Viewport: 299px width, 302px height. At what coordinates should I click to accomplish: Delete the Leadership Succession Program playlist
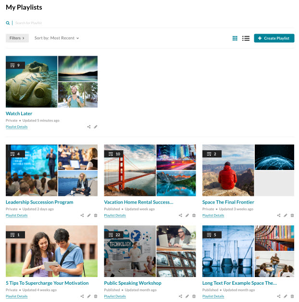(x=96, y=215)
